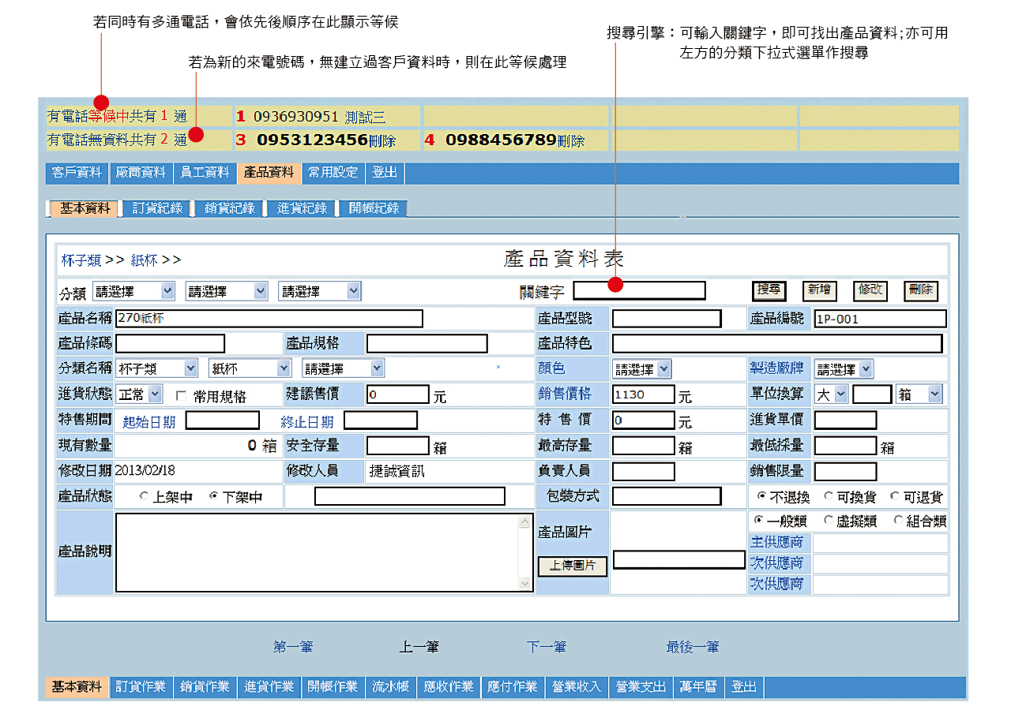
Task: Open the 紙杯 breadcrumb link
Action: (x=144, y=260)
